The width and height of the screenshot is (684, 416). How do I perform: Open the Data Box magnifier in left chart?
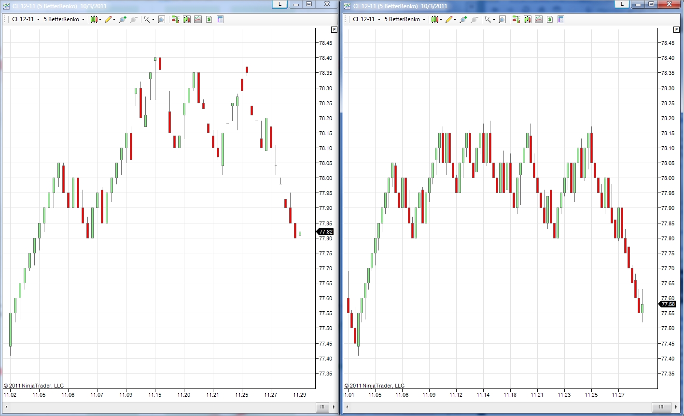click(161, 19)
